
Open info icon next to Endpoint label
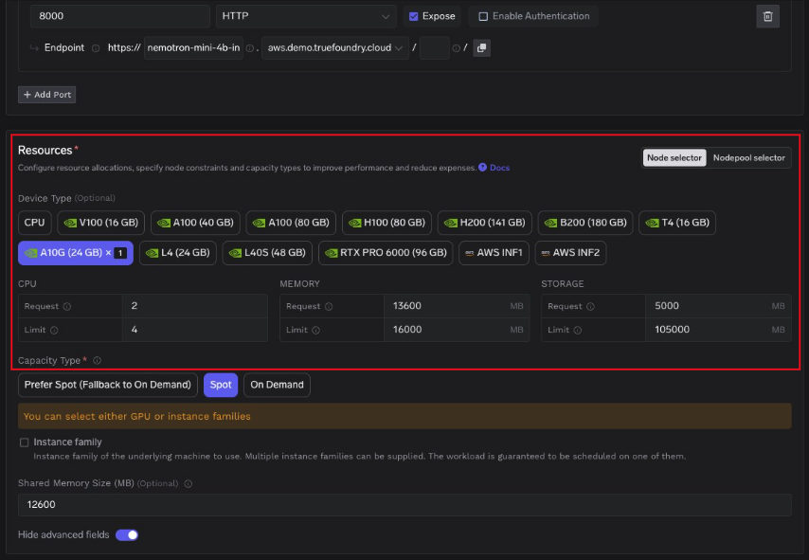point(96,48)
